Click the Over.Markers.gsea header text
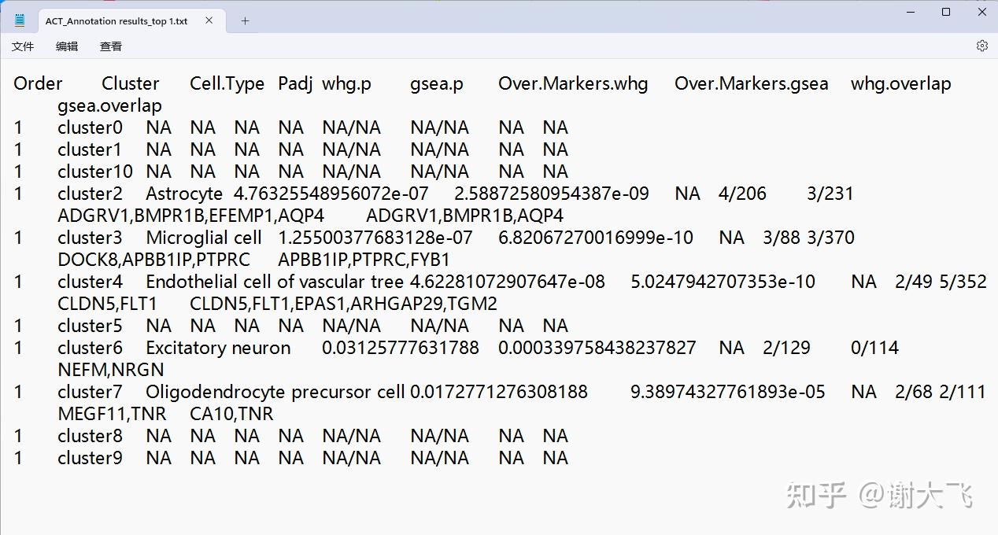The width and height of the screenshot is (998, 535). tap(751, 83)
